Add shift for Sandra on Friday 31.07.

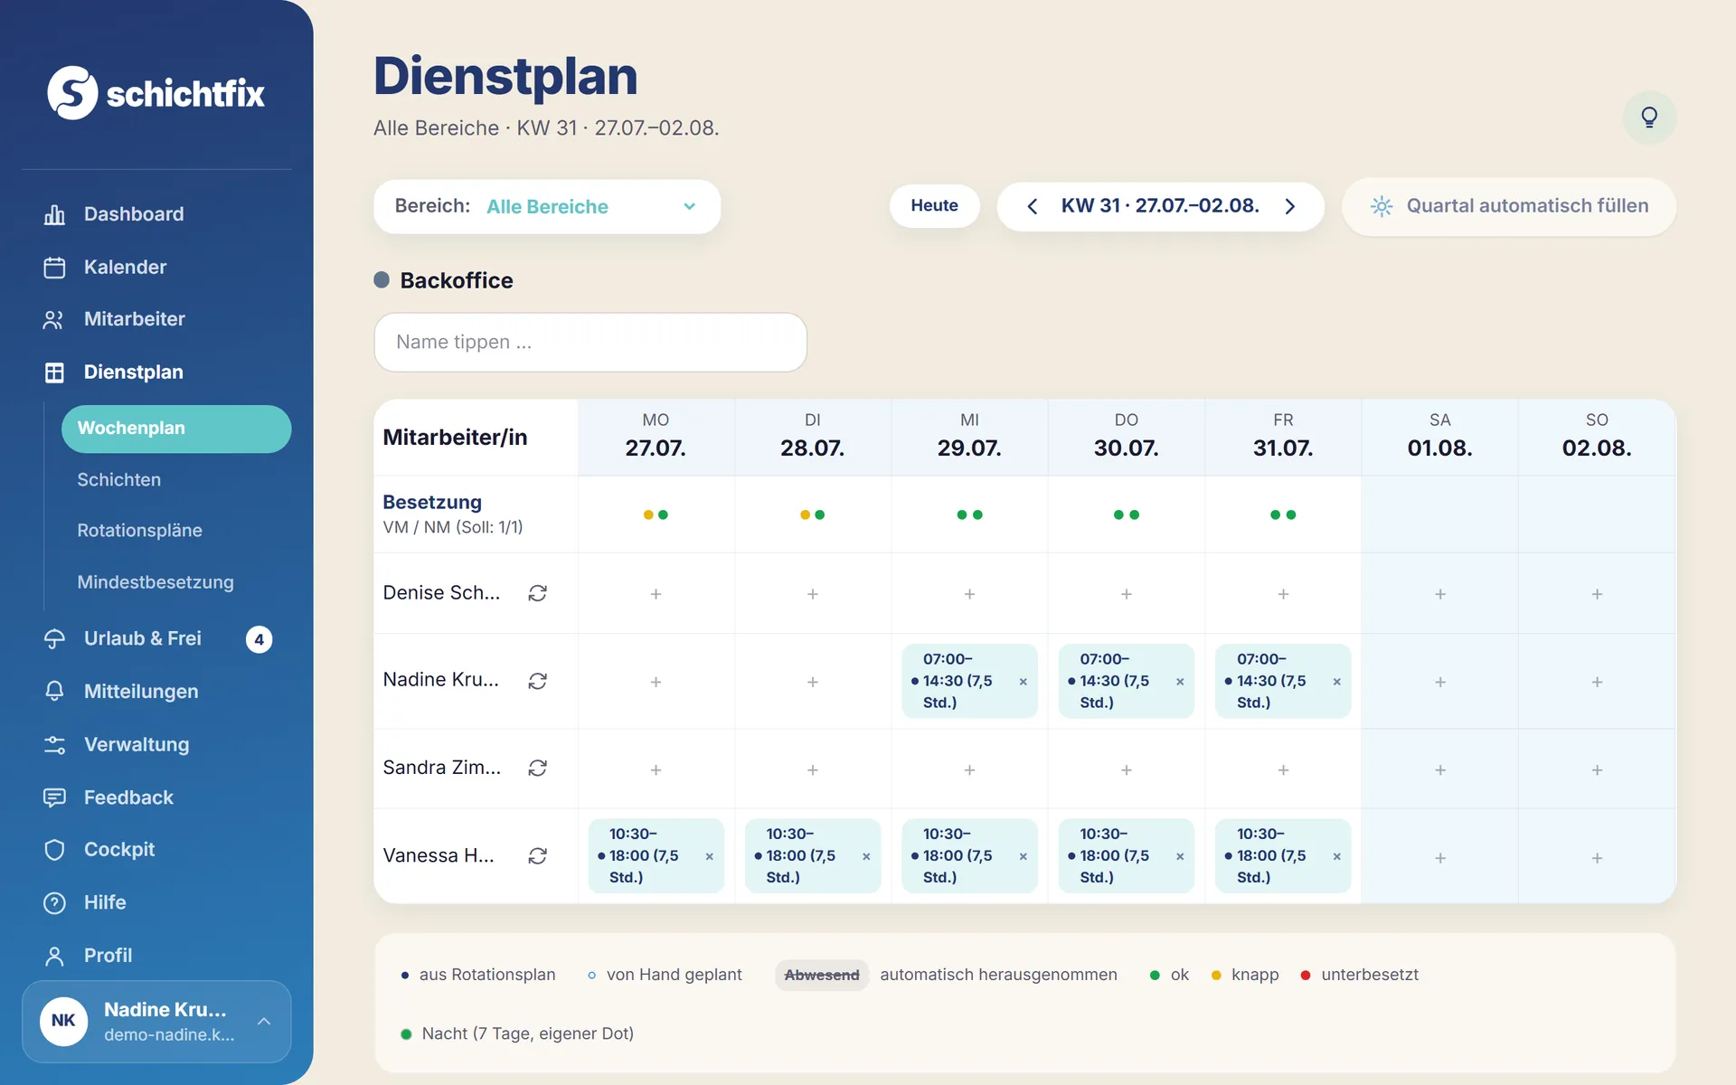point(1283,770)
